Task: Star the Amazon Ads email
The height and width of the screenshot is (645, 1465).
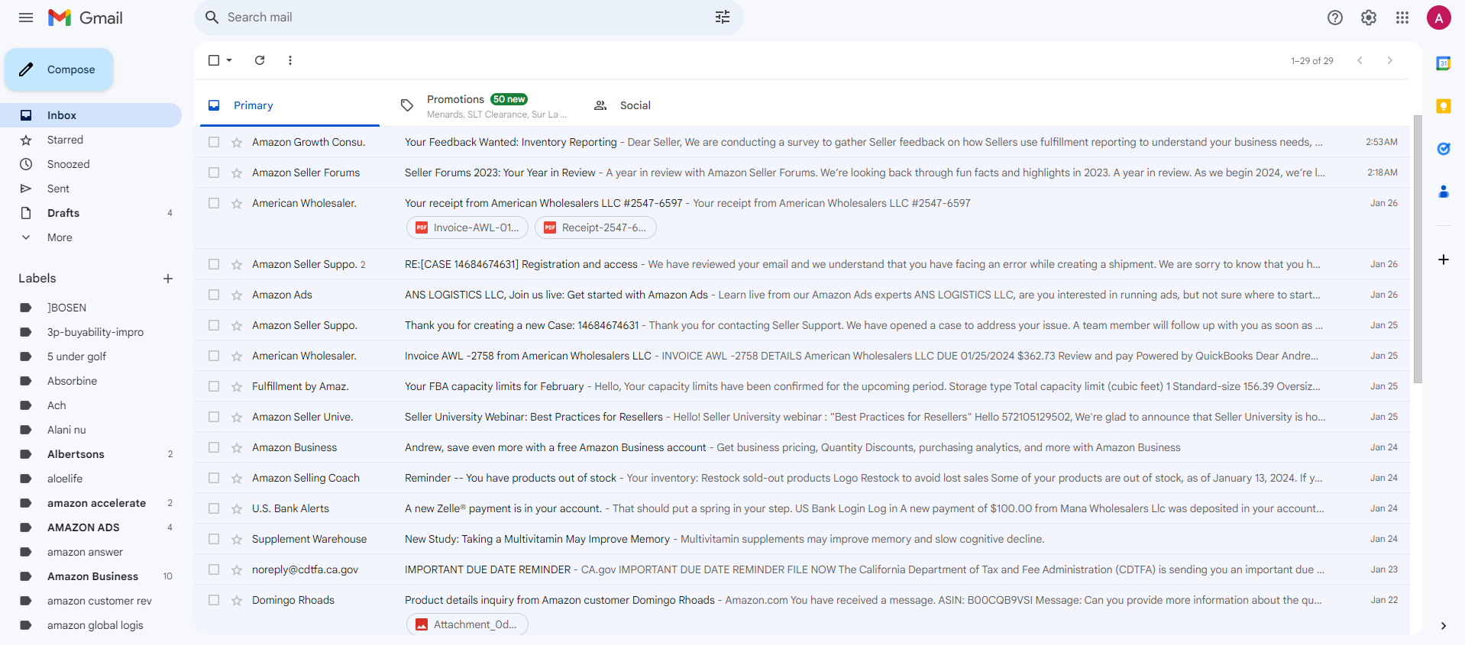Action: pos(237,295)
